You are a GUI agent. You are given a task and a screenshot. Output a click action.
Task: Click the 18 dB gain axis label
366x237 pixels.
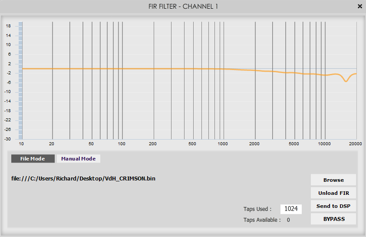pos(8,26)
